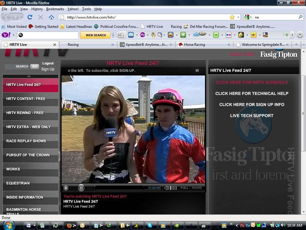
Task: Reload the page with the refresh icon
Action: 30,17
